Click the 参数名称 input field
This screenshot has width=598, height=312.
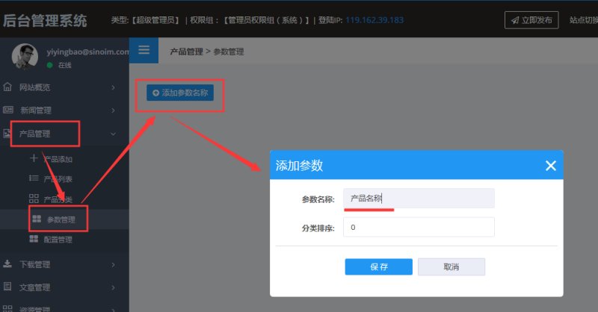click(x=419, y=198)
